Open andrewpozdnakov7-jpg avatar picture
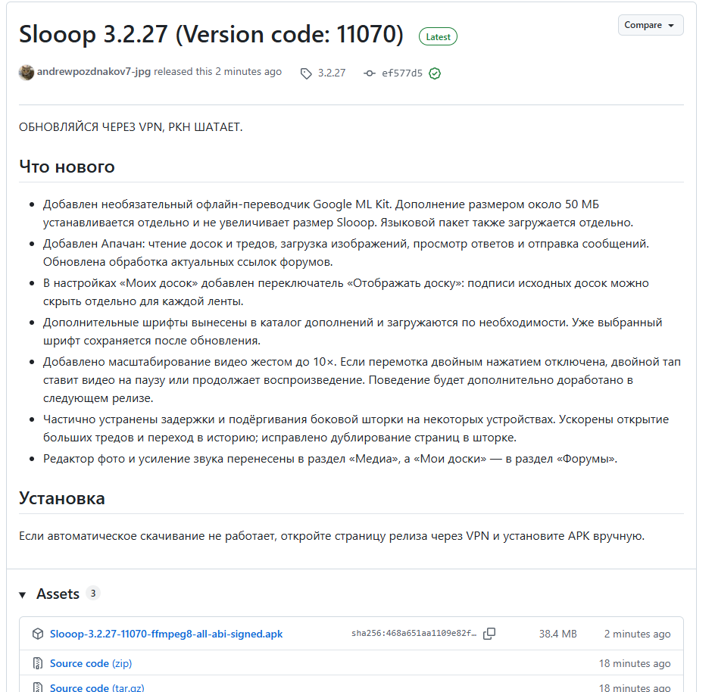 coord(27,73)
